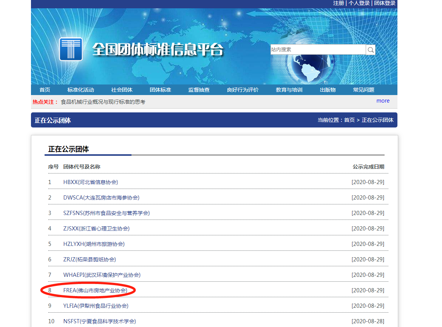Image resolution: width=442 pixels, height=327 pixels.
Task: Click the more link for hot topics
Action: coord(383,101)
